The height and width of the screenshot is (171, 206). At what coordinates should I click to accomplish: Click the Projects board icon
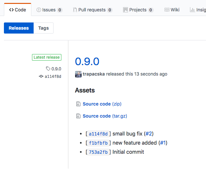(x=125, y=10)
